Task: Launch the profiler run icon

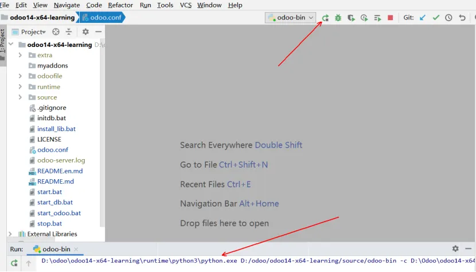Action: tap(364, 18)
